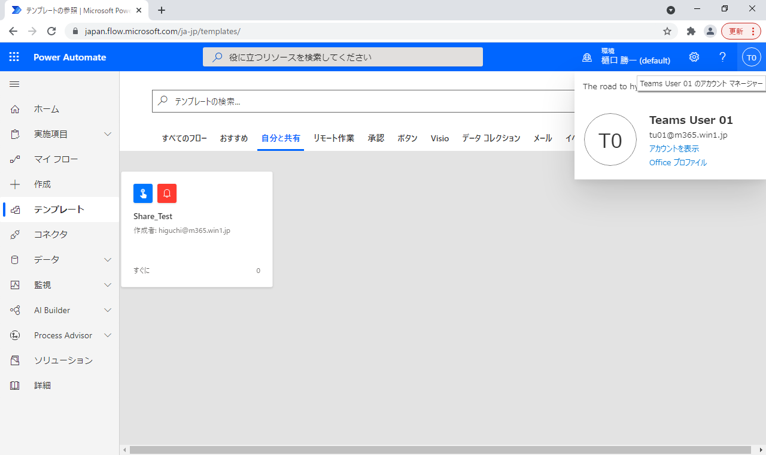Select the 自分と共有 tab

coord(281,138)
